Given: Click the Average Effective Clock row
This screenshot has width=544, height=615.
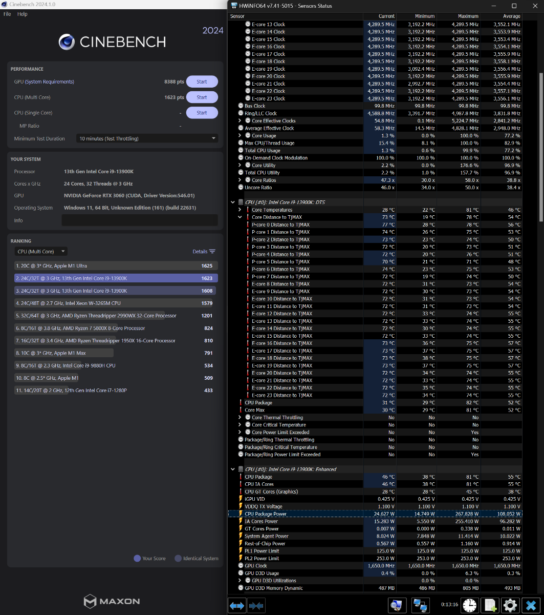Looking at the screenshot, I should click(376, 128).
